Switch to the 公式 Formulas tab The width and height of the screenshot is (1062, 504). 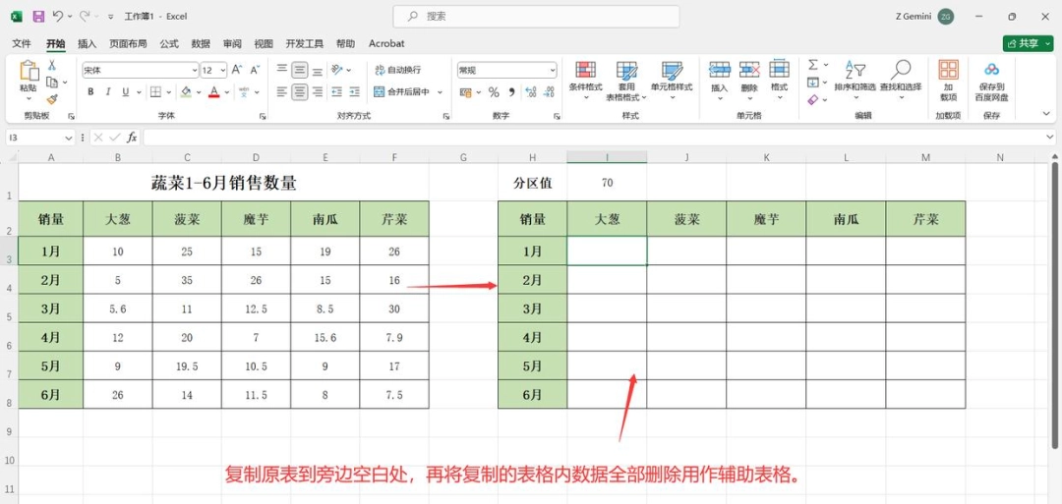point(169,43)
